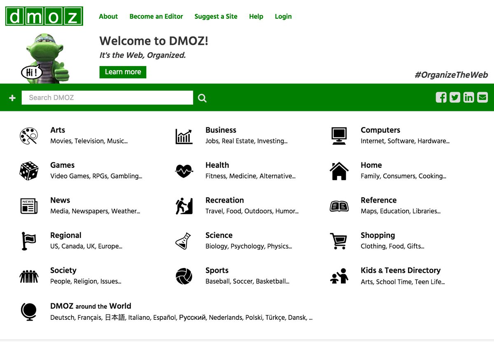The image size is (494, 342).
Task: Click the plus icon beside search
Action: click(12, 98)
